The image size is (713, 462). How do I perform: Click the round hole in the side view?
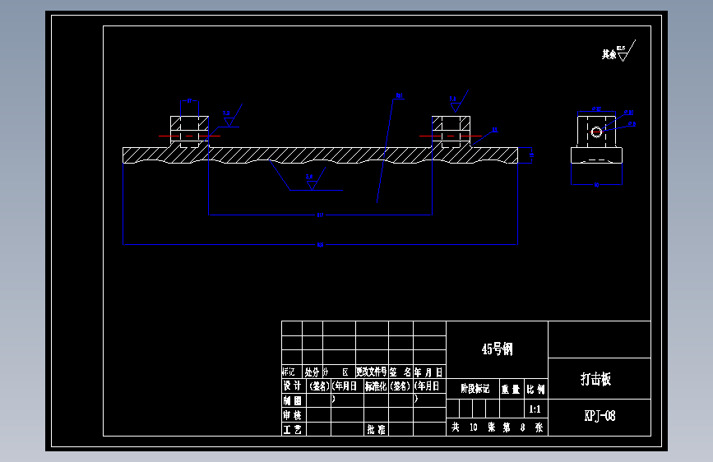pos(596,132)
